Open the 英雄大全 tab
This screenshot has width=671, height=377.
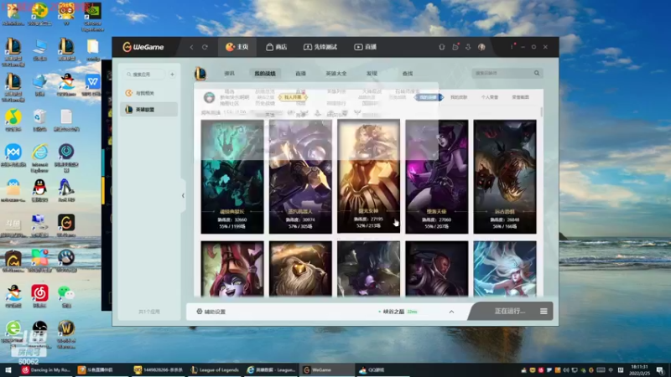pyautogui.click(x=336, y=74)
